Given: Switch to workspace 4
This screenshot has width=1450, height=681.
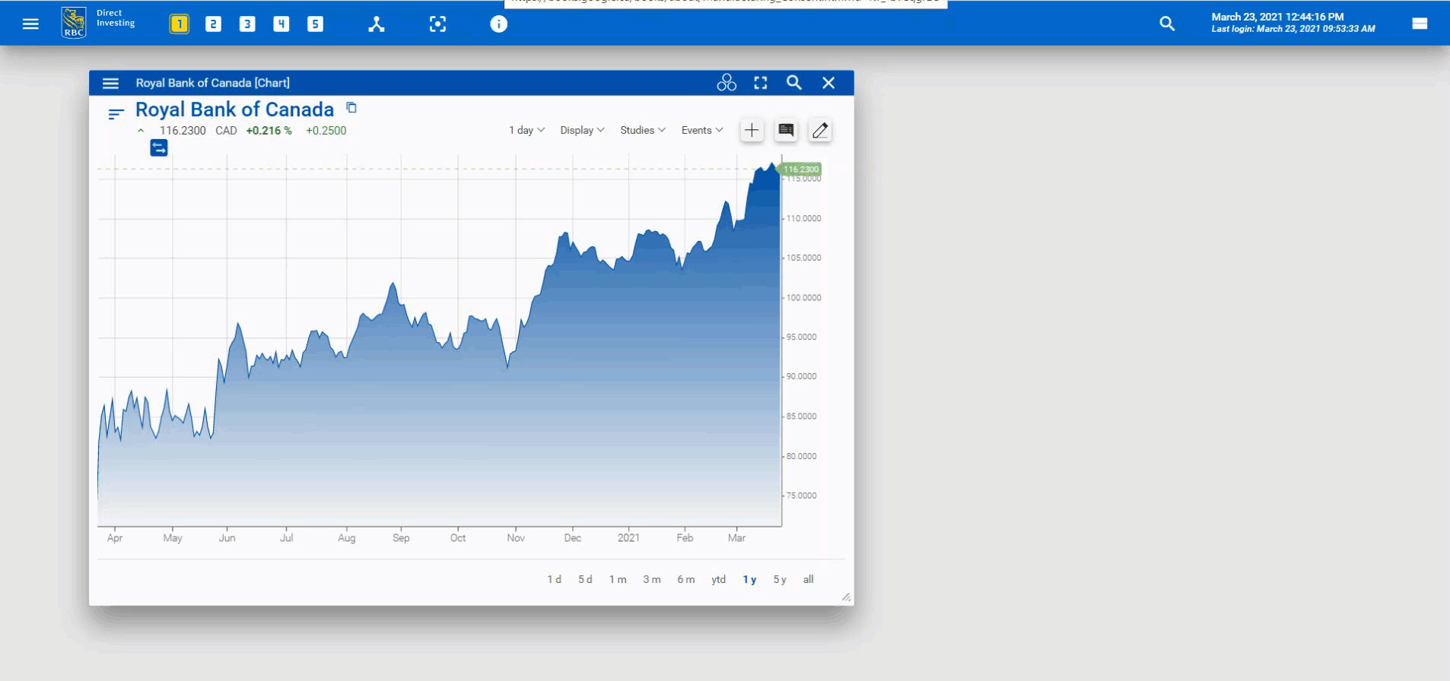Looking at the screenshot, I should coord(281,24).
